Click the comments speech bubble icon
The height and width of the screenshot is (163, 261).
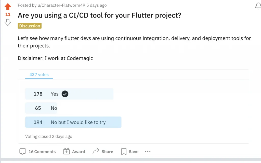(x=23, y=152)
